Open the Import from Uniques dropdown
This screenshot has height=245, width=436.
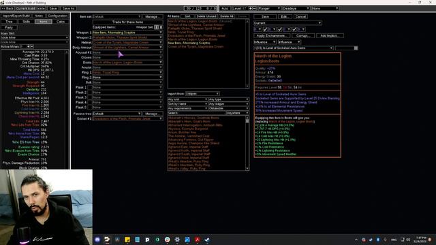pos(202,94)
